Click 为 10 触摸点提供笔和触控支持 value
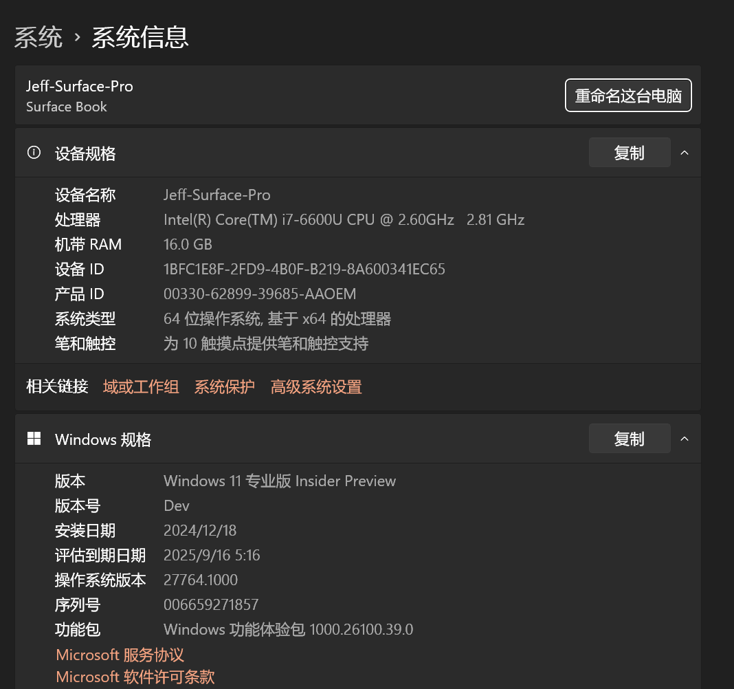The image size is (734, 689). [266, 344]
